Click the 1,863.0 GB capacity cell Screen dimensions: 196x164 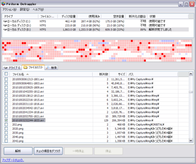coord(69,30)
